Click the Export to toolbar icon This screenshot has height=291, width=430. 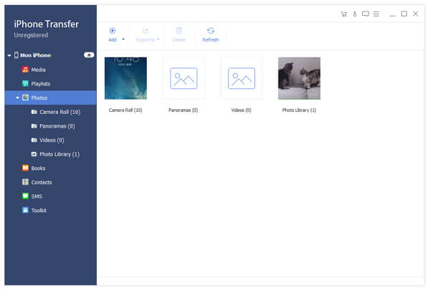(145, 31)
